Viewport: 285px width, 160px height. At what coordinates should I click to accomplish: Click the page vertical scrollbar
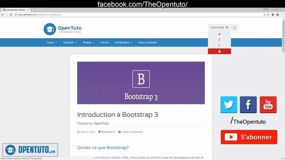283,36
